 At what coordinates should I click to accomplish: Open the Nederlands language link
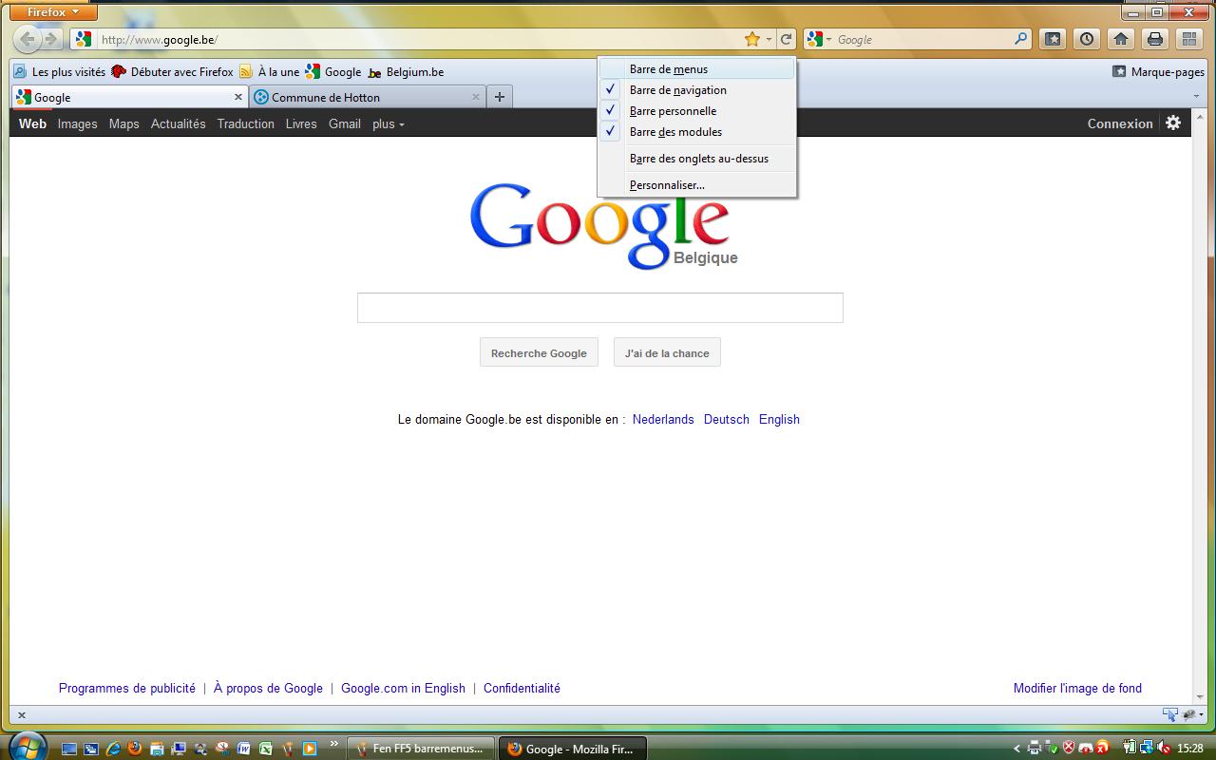click(x=663, y=419)
